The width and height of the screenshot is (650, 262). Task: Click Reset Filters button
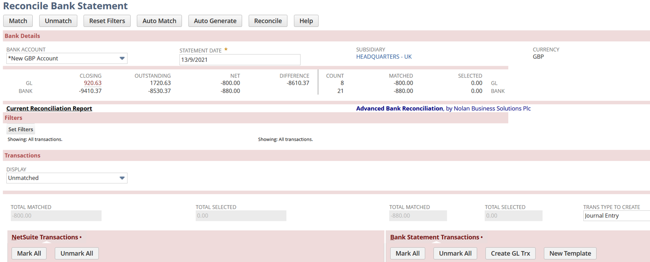(x=107, y=21)
